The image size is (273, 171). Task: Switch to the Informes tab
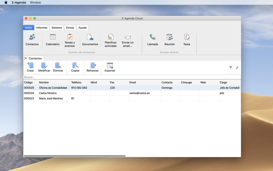click(42, 28)
